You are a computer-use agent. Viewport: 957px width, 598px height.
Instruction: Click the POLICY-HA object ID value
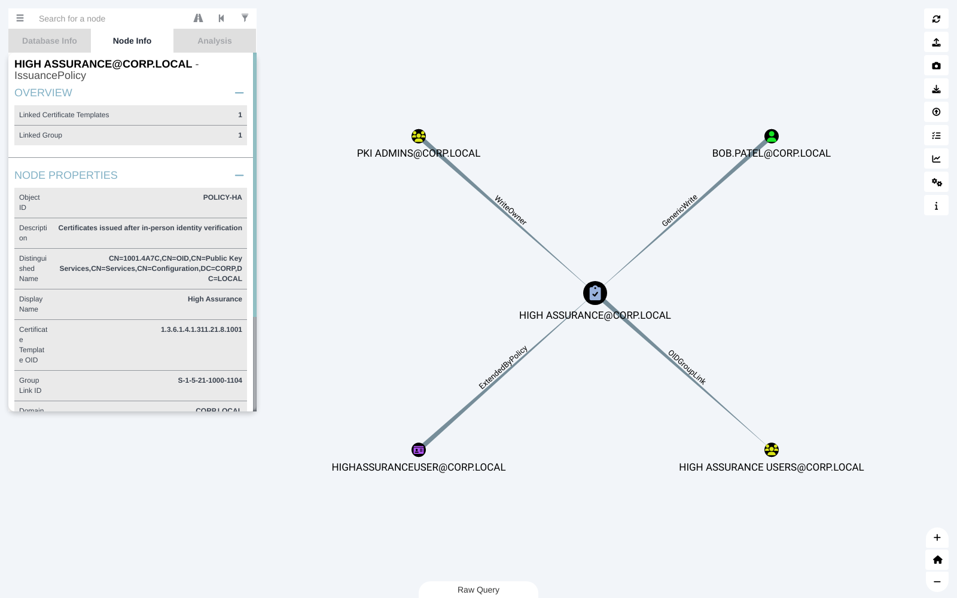223,197
